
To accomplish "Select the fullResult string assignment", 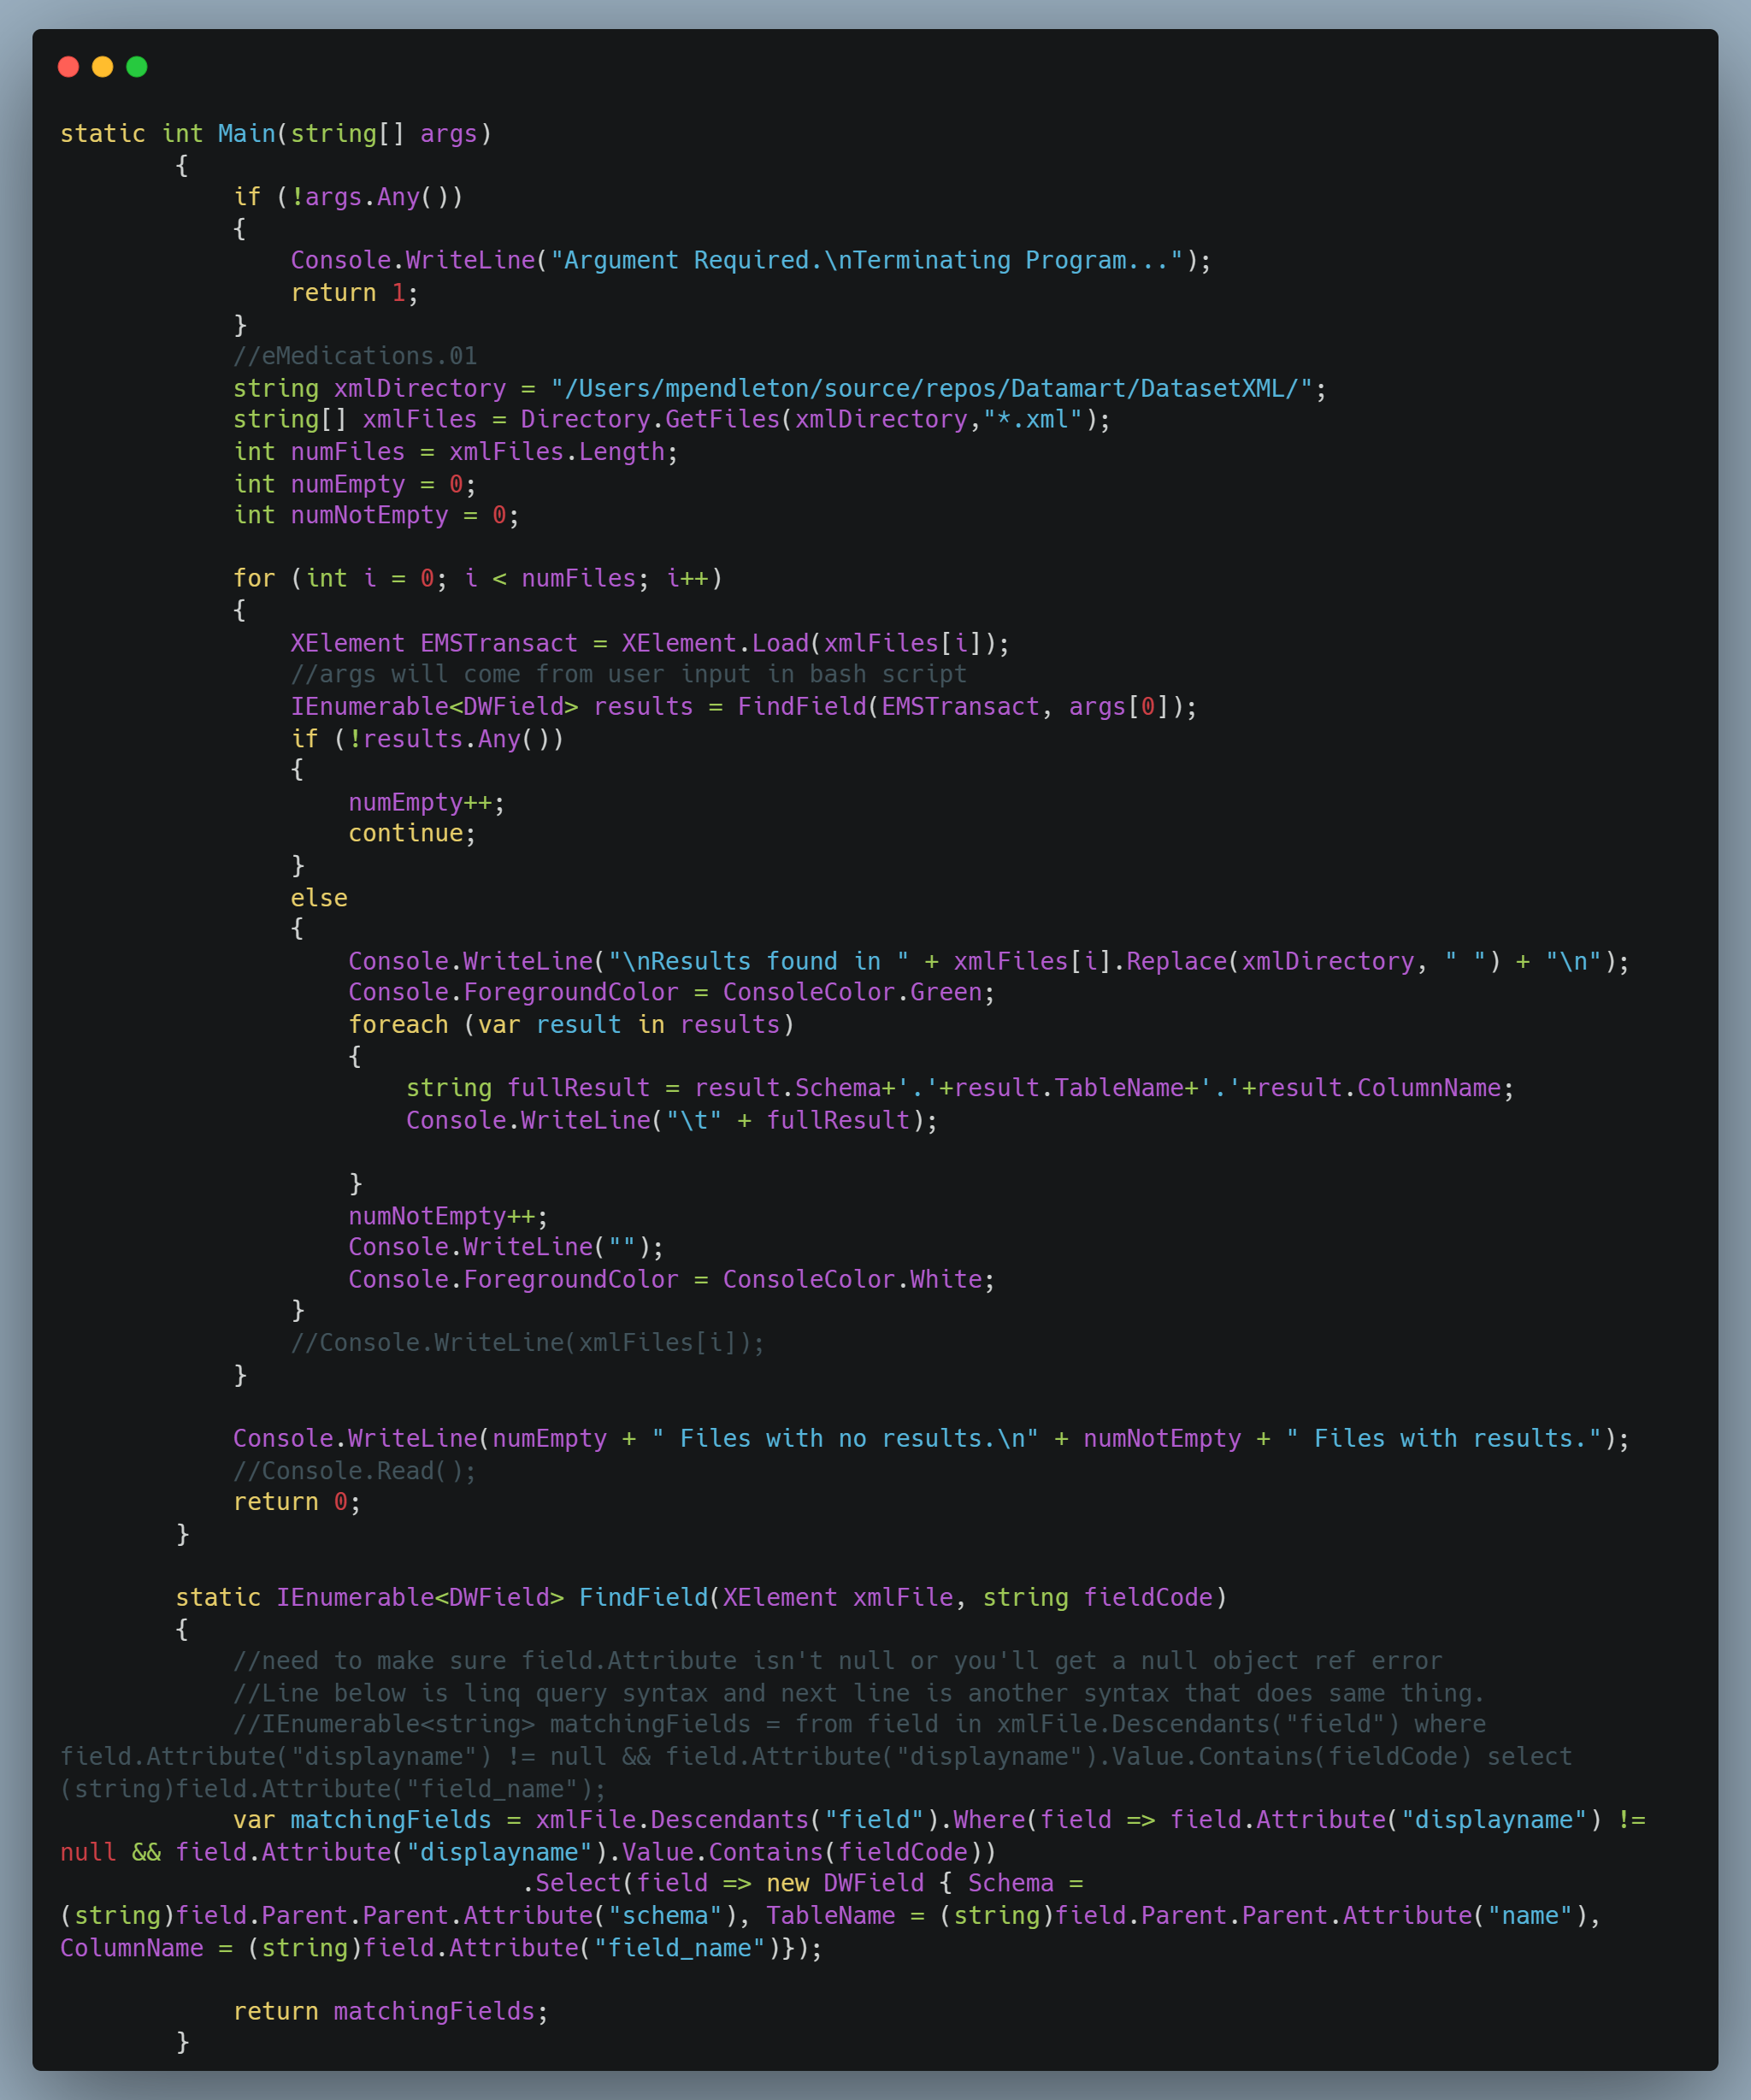I will click(960, 1088).
